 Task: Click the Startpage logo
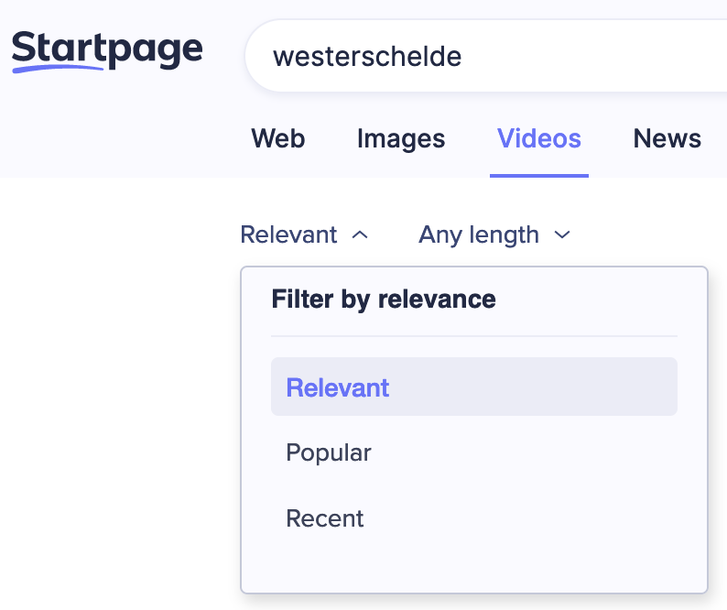(107, 51)
